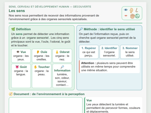Click the 'Goût' card title
This screenshot has width=151, height=113.
click(x=23, y=67)
